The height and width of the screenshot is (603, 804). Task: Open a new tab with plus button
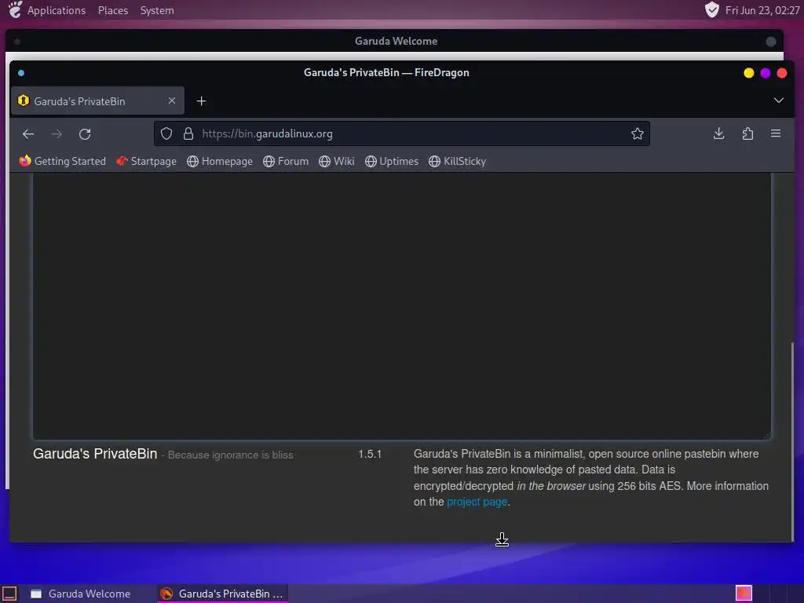202,101
